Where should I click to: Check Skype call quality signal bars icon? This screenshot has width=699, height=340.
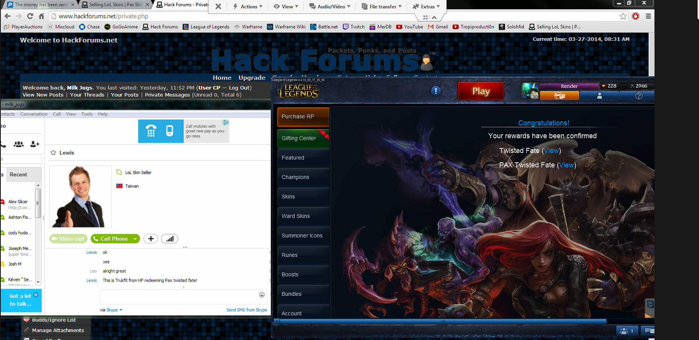tap(169, 239)
